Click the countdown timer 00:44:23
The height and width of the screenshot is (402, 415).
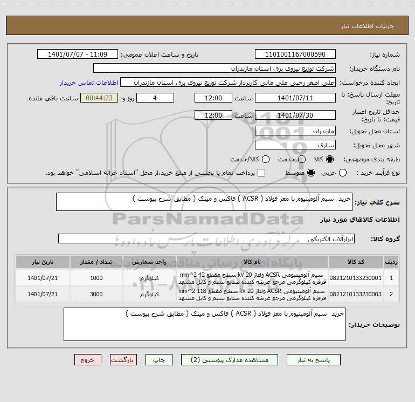(x=99, y=98)
